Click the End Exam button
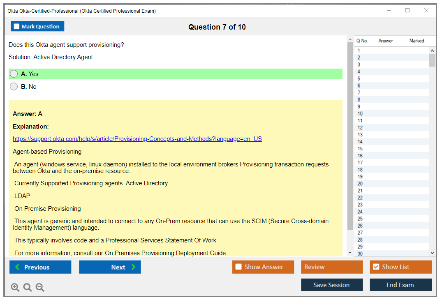This screenshot has height=302, width=442. (x=400, y=285)
